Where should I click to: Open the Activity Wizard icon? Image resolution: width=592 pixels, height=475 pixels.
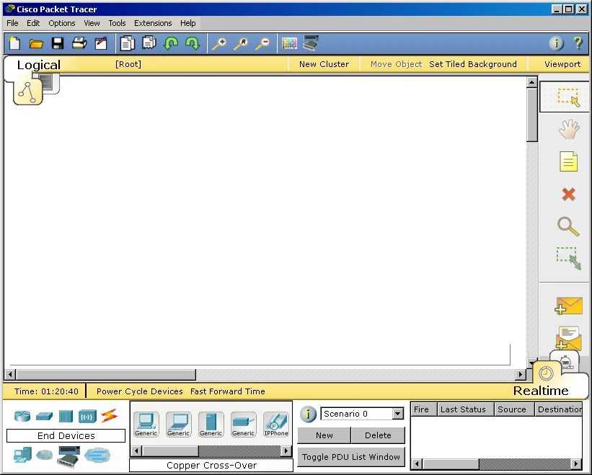coord(101,43)
